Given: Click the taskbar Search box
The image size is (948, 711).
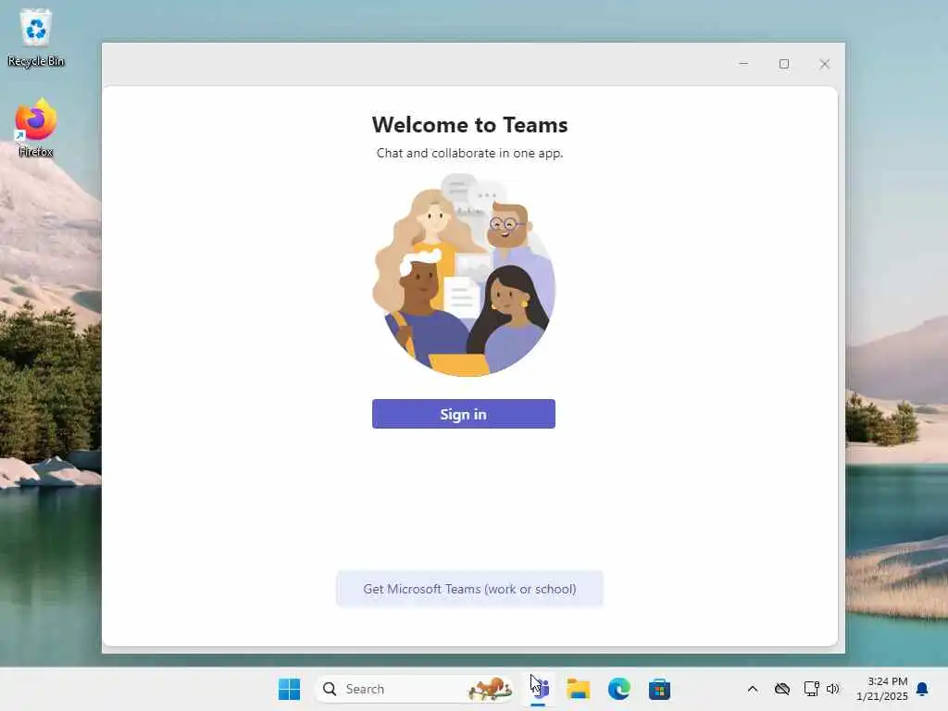Looking at the screenshot, I should (x=416, y=689).
